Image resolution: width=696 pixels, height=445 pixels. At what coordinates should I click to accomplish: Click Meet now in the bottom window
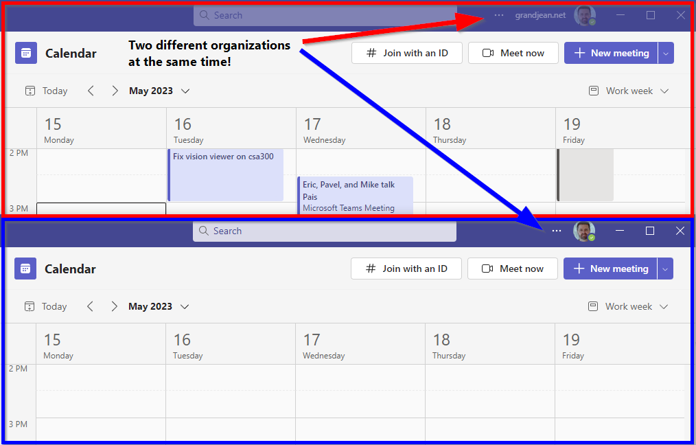[x=512, y=268]
